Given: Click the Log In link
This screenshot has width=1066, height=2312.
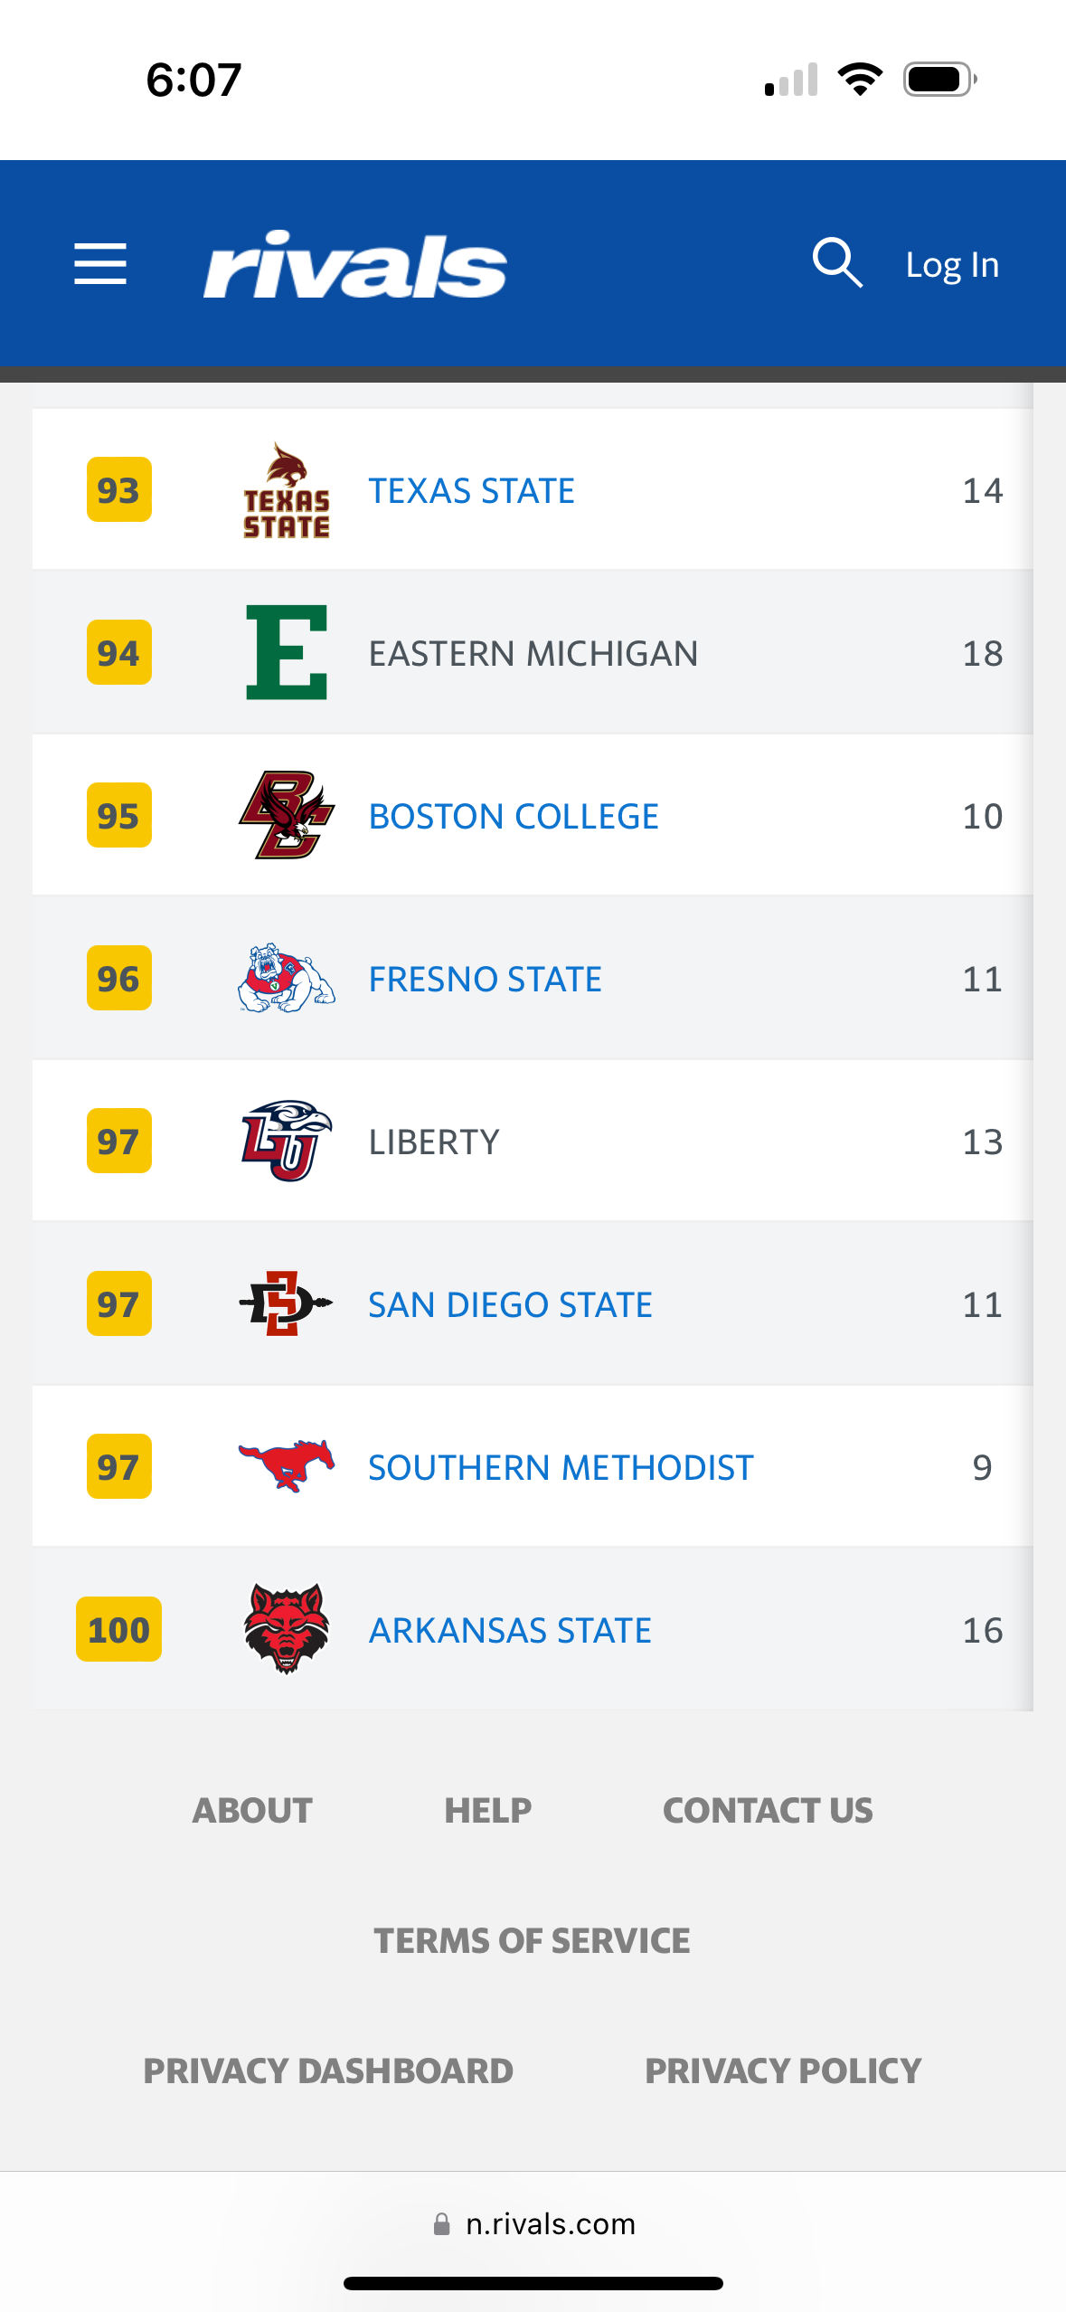Looking at the screenshot, I should tap(952, 265).
